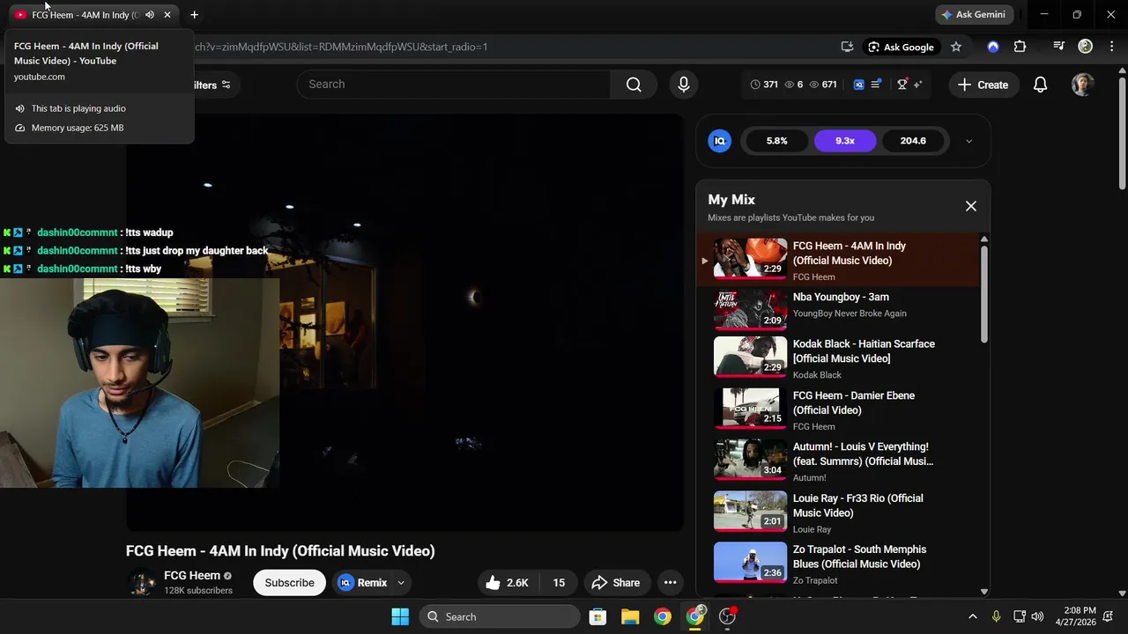This screenshot has width=1128, height=634.
Task: Click the video title 4AM In Indy
Action: pyautogui.click(x=280, y=551)
